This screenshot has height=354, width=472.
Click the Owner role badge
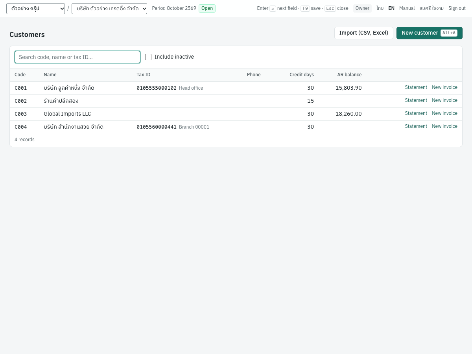[x=362, y=8]
